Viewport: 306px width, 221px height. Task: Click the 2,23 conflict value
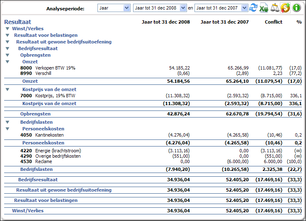pyautogui.click(x=277, y=73)
